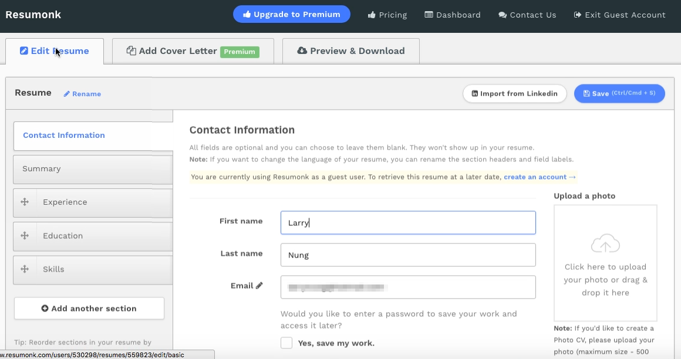Click the plus icon in Add another section
The width and height of the screenshot is (681, 359).
tap(45, 308)
